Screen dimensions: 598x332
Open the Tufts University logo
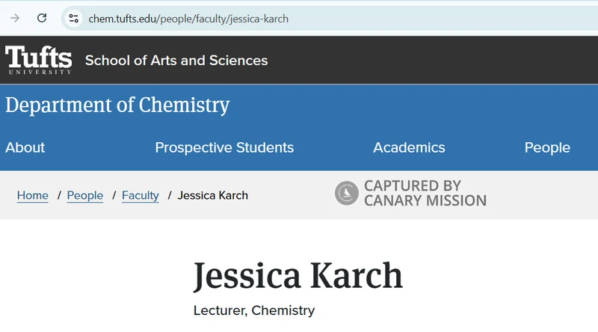pyautogui.click(x=39, y=60)
